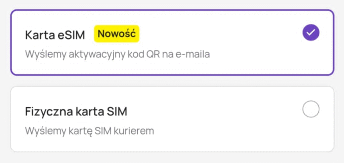
Task: Choose the eSIM option card
Action: point(172,43)
